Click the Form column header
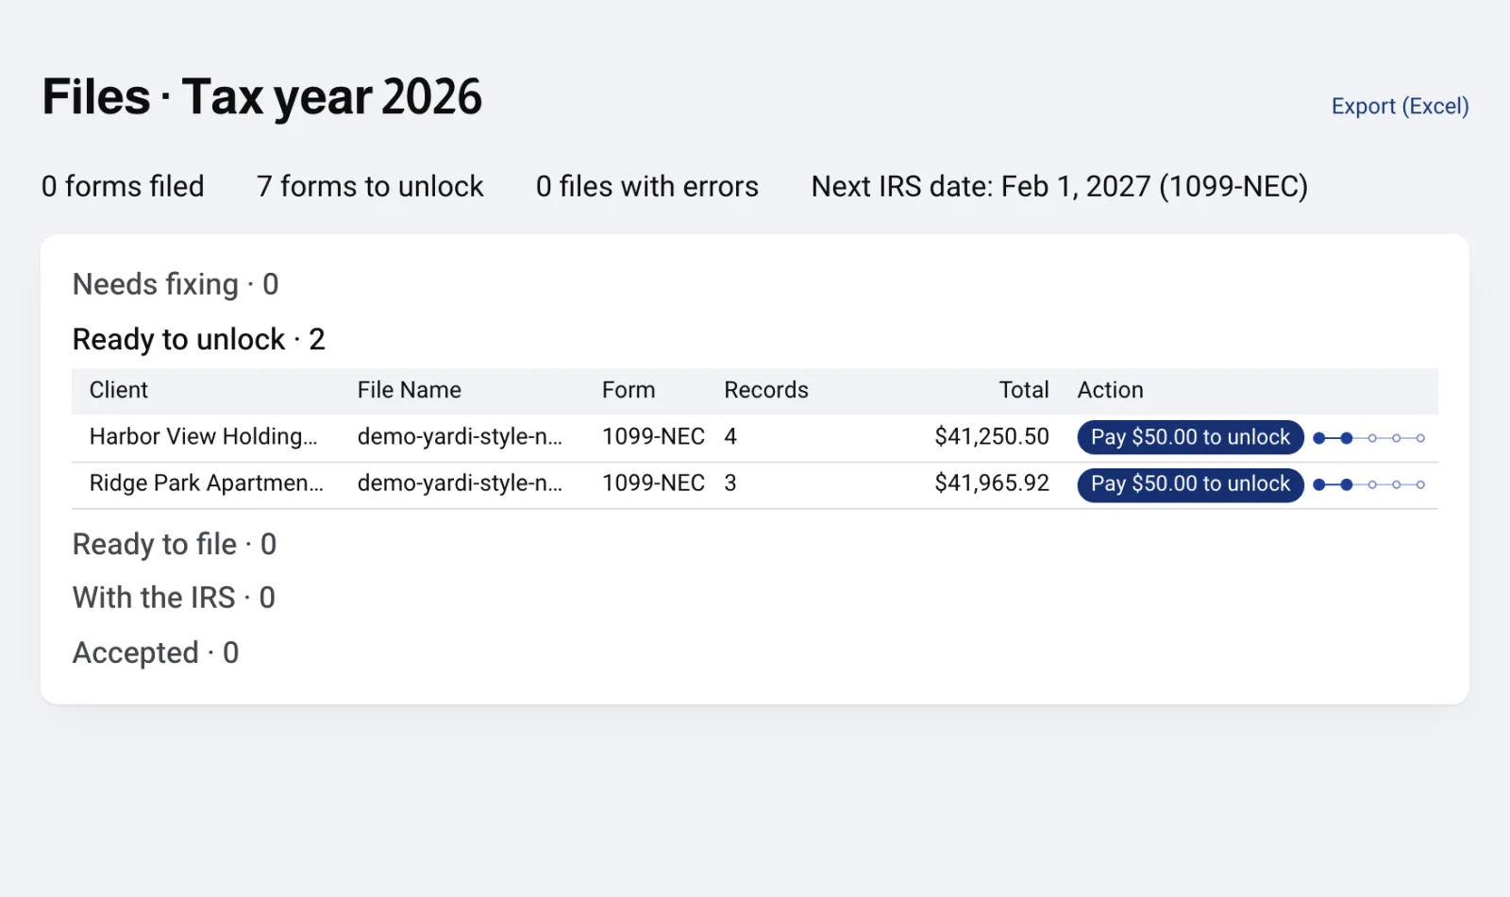The height and width of the screenshot is (897, 1510). [x=629, y=390]
